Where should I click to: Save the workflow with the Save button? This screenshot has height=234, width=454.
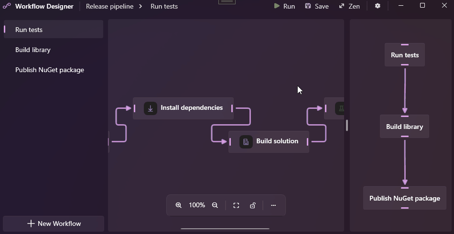[x=317, y=6]
